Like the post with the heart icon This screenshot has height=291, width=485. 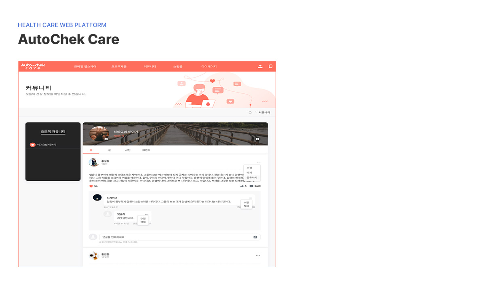pos(91,186)
